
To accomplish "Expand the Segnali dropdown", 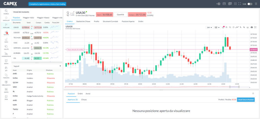I will click(x=37, y=66).
